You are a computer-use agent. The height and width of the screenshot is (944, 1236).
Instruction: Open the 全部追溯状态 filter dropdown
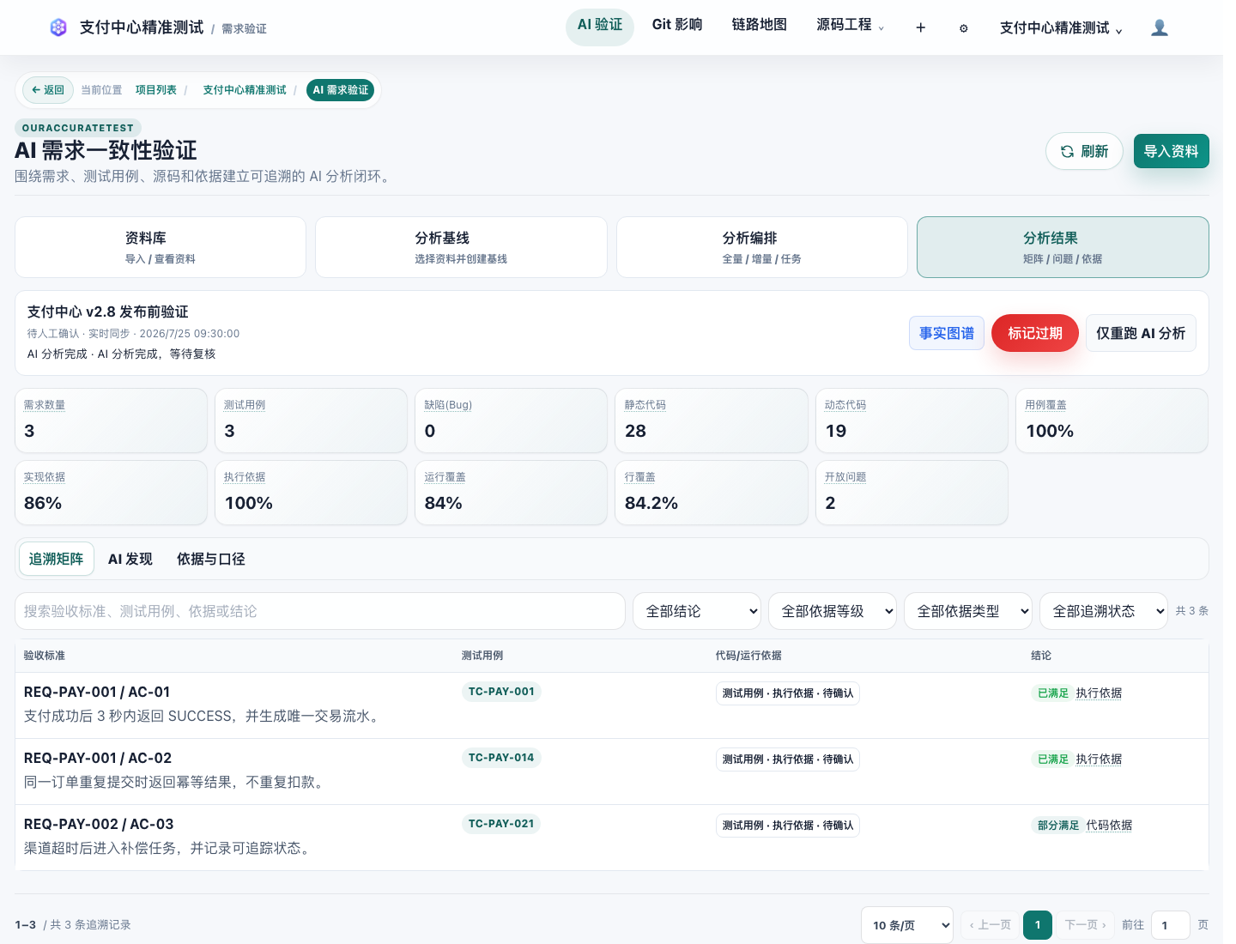[1104, 611]
